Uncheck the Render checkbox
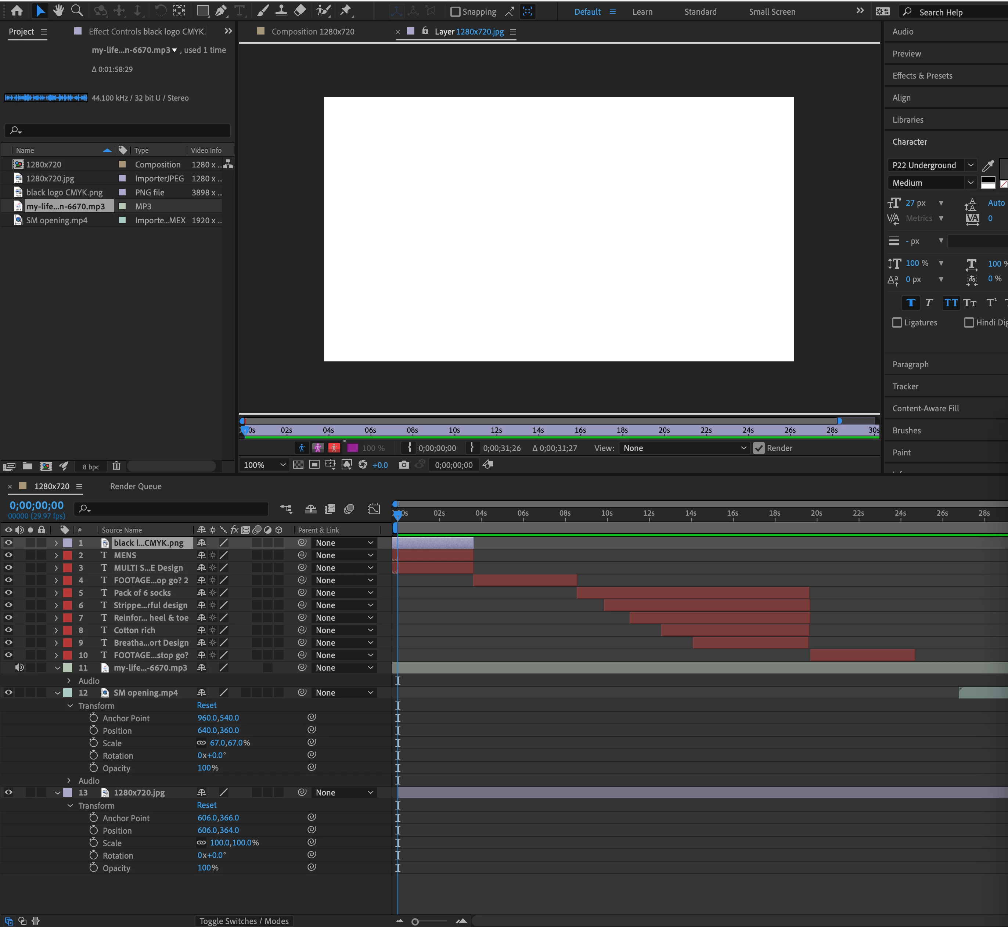 759,448
